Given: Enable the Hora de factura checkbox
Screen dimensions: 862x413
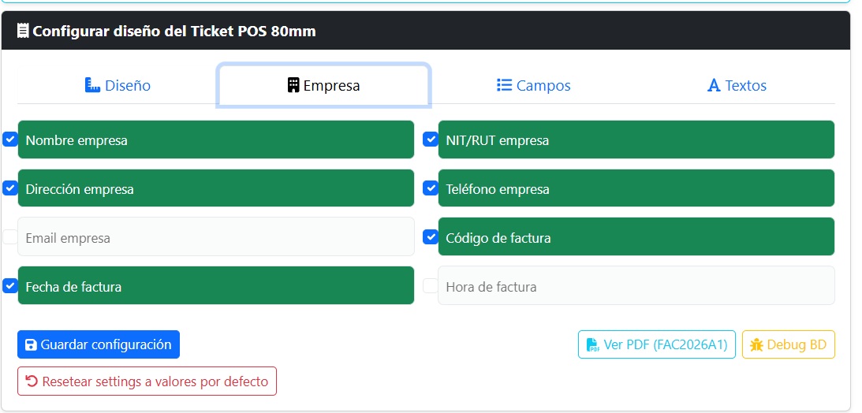Looking at the screenshot, I should pyautogui.click(x=431, y=285).
